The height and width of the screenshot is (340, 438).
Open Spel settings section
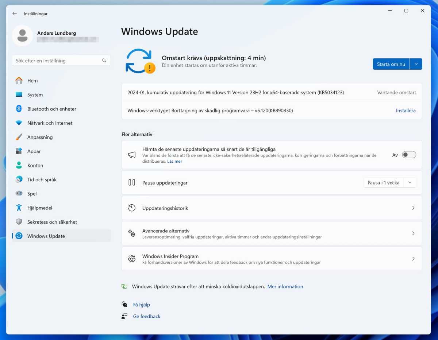(x=61, y=194)
